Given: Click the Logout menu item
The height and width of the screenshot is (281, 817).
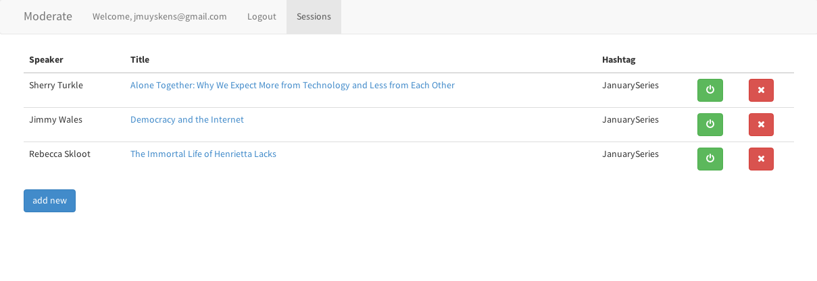Looking at the screenshot, I should click(x=262, y=17).
